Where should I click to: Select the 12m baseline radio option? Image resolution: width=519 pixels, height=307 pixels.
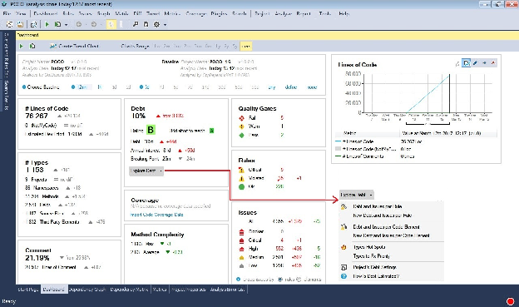[73, 87]
